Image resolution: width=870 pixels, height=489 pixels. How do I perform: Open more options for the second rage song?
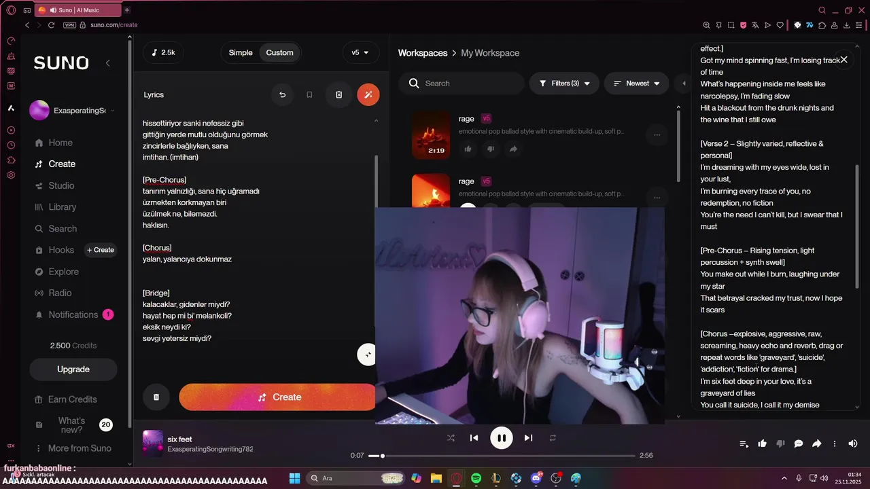coord(657,198)
